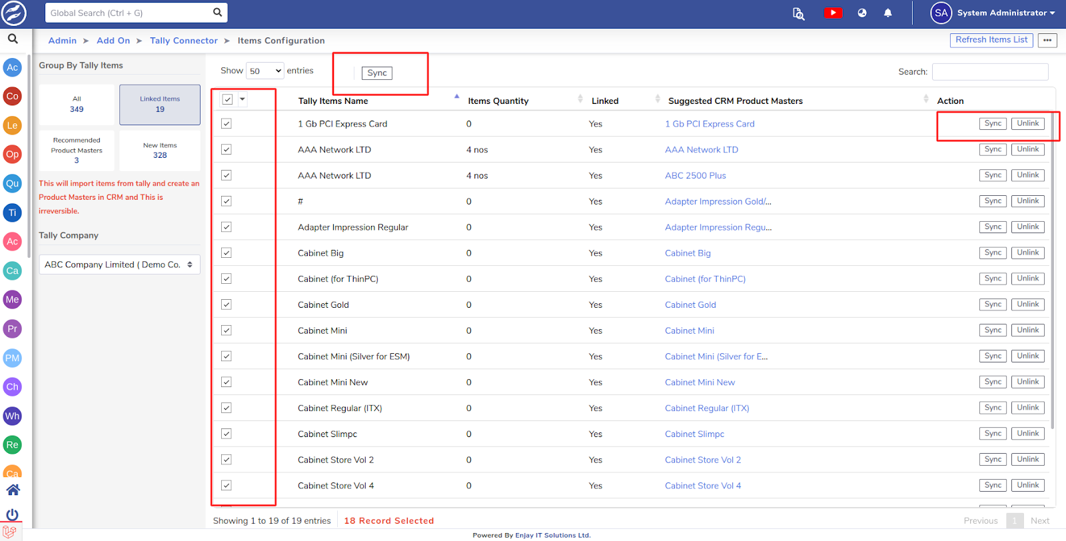Open the Tally Company selector

pos(119,265)
